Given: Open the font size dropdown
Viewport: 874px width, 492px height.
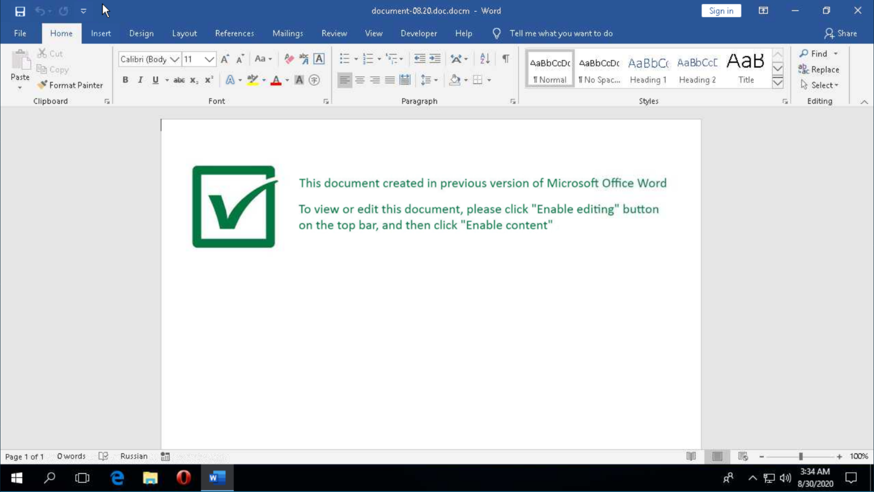Looking at the screenshot, I should pos(209,59).
